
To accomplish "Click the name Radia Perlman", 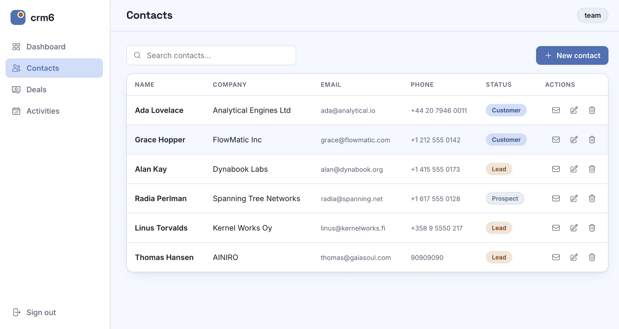I will (x=161, y=198).
